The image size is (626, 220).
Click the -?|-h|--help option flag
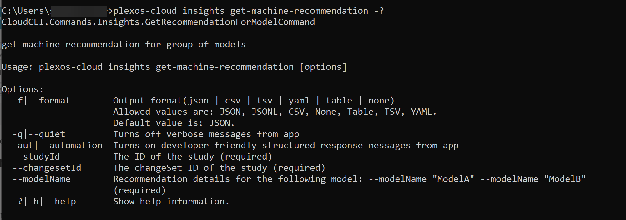pos(44,201)
